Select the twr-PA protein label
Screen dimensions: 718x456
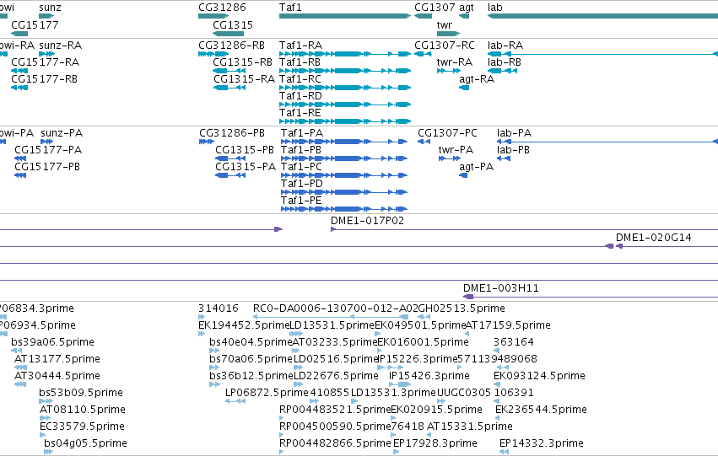coord(456,150)
